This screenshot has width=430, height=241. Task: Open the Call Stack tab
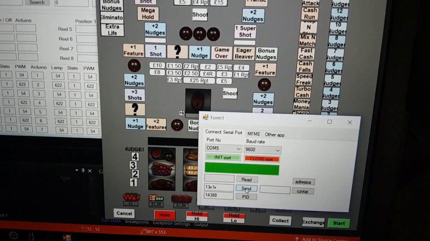coord(111,221)
